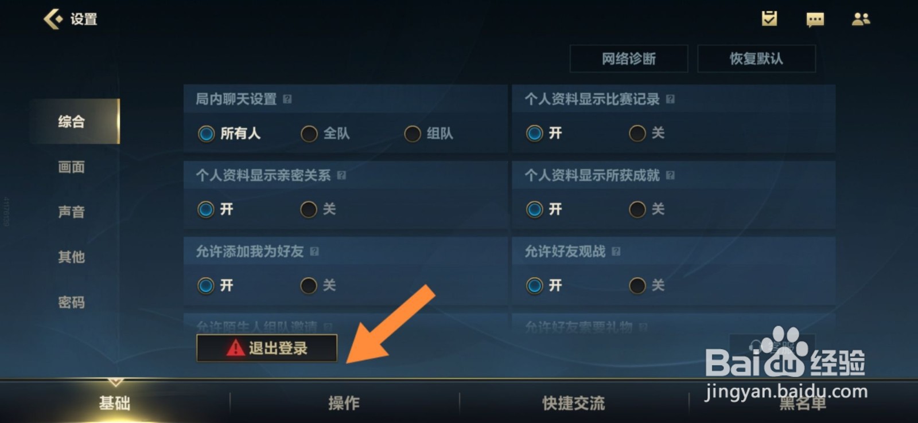The image size is (918, 423).
Task: Open the chat message icon
Action: point(815,19)
